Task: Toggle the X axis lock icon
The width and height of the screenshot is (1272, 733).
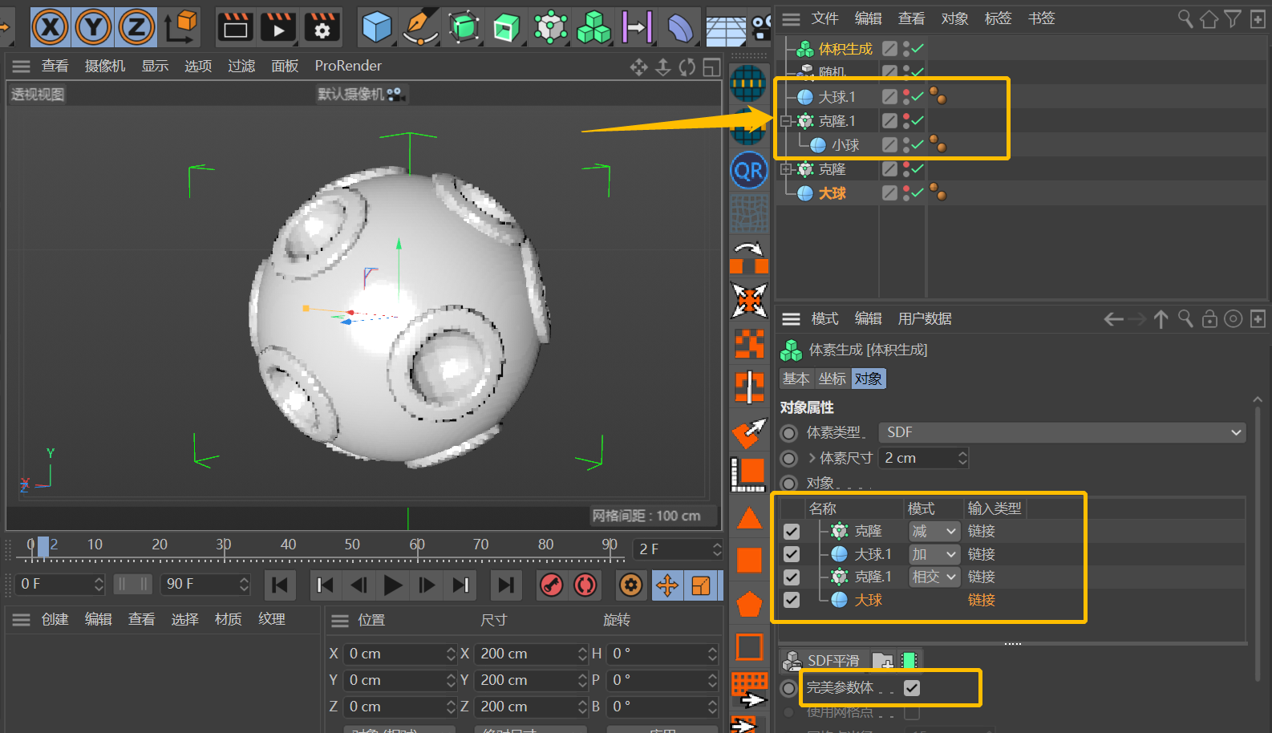Action: (x=50, y=27)
